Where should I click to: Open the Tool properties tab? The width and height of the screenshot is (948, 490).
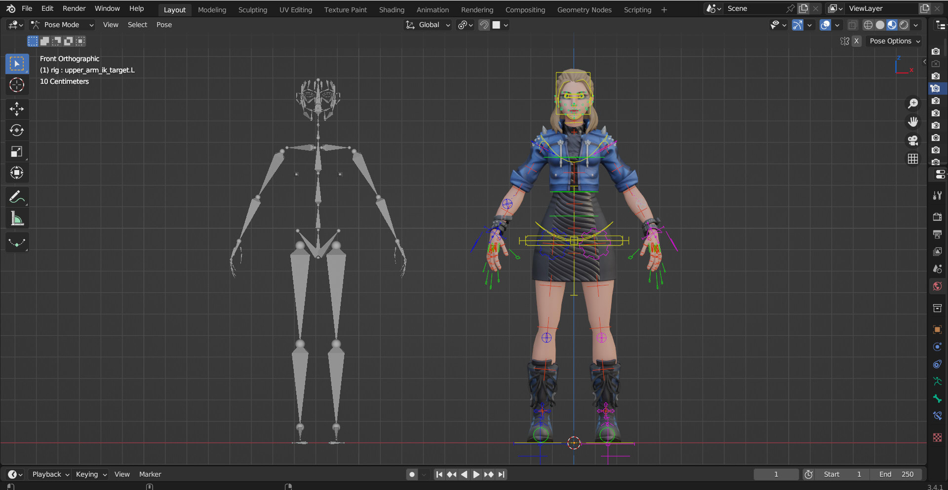click(x=937, y=195)
